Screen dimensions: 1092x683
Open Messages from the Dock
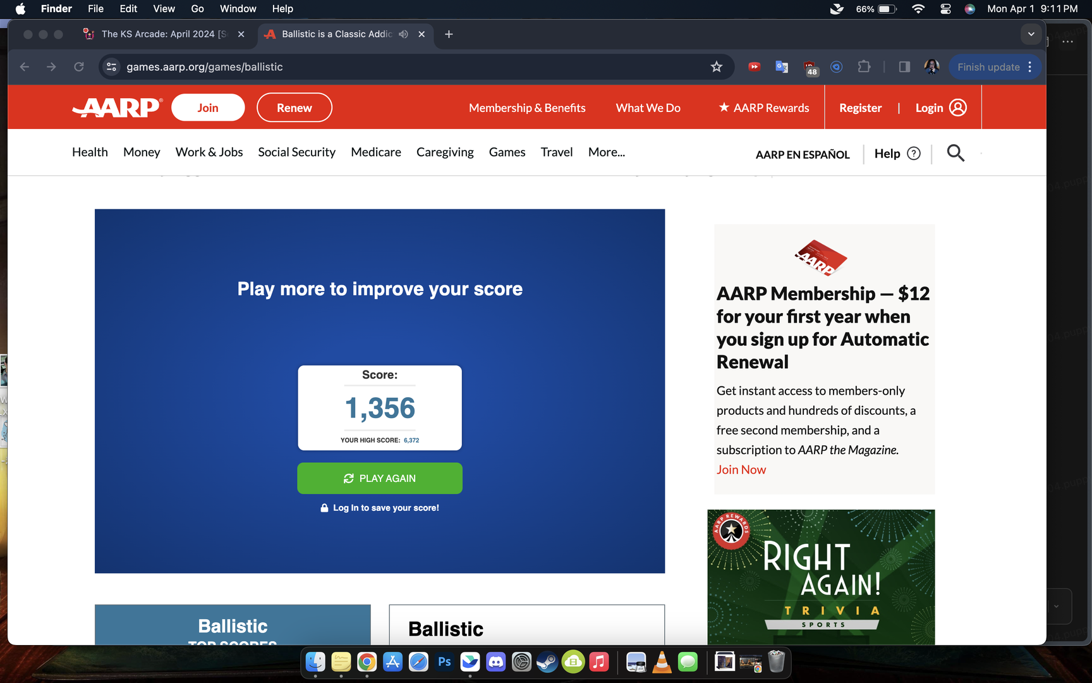[688, 662]
